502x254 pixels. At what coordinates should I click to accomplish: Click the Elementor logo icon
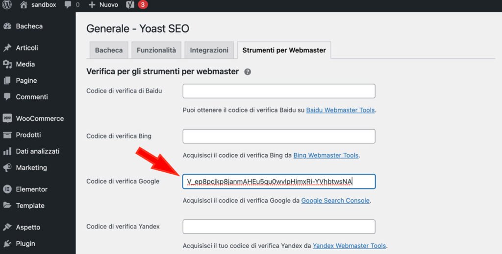coord(7,189)
